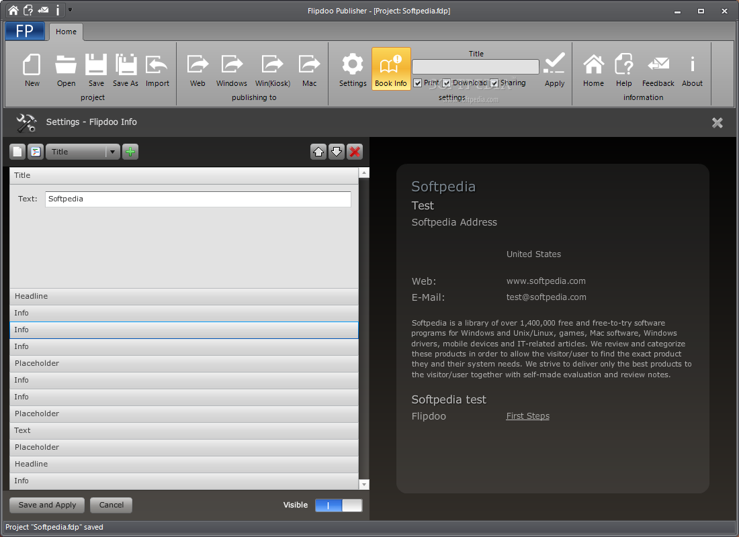Click into the ribbon Title text field

click(x=475, y=66)
